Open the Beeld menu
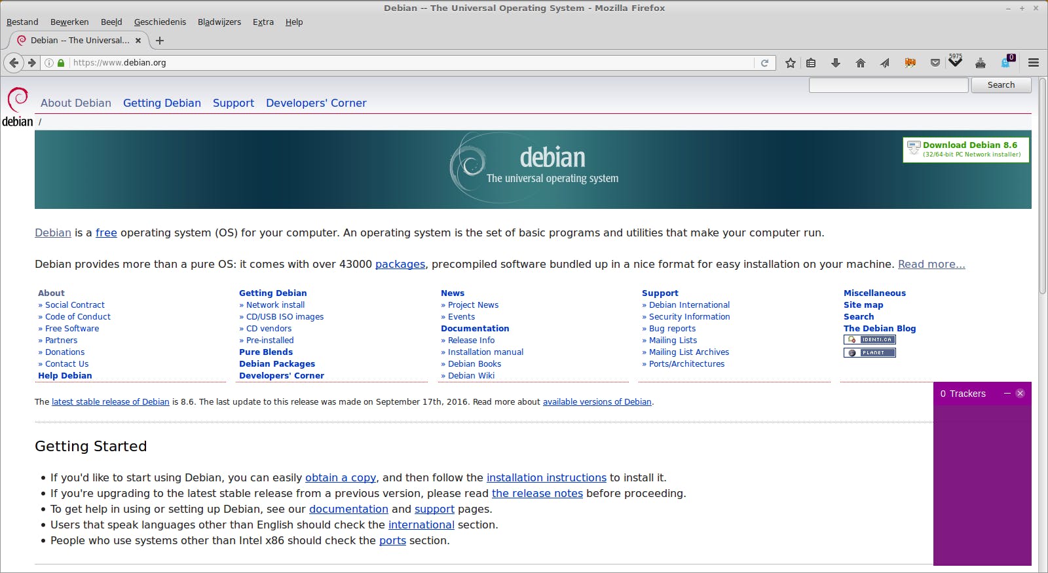1048x573 pixels. coord(111,22)
